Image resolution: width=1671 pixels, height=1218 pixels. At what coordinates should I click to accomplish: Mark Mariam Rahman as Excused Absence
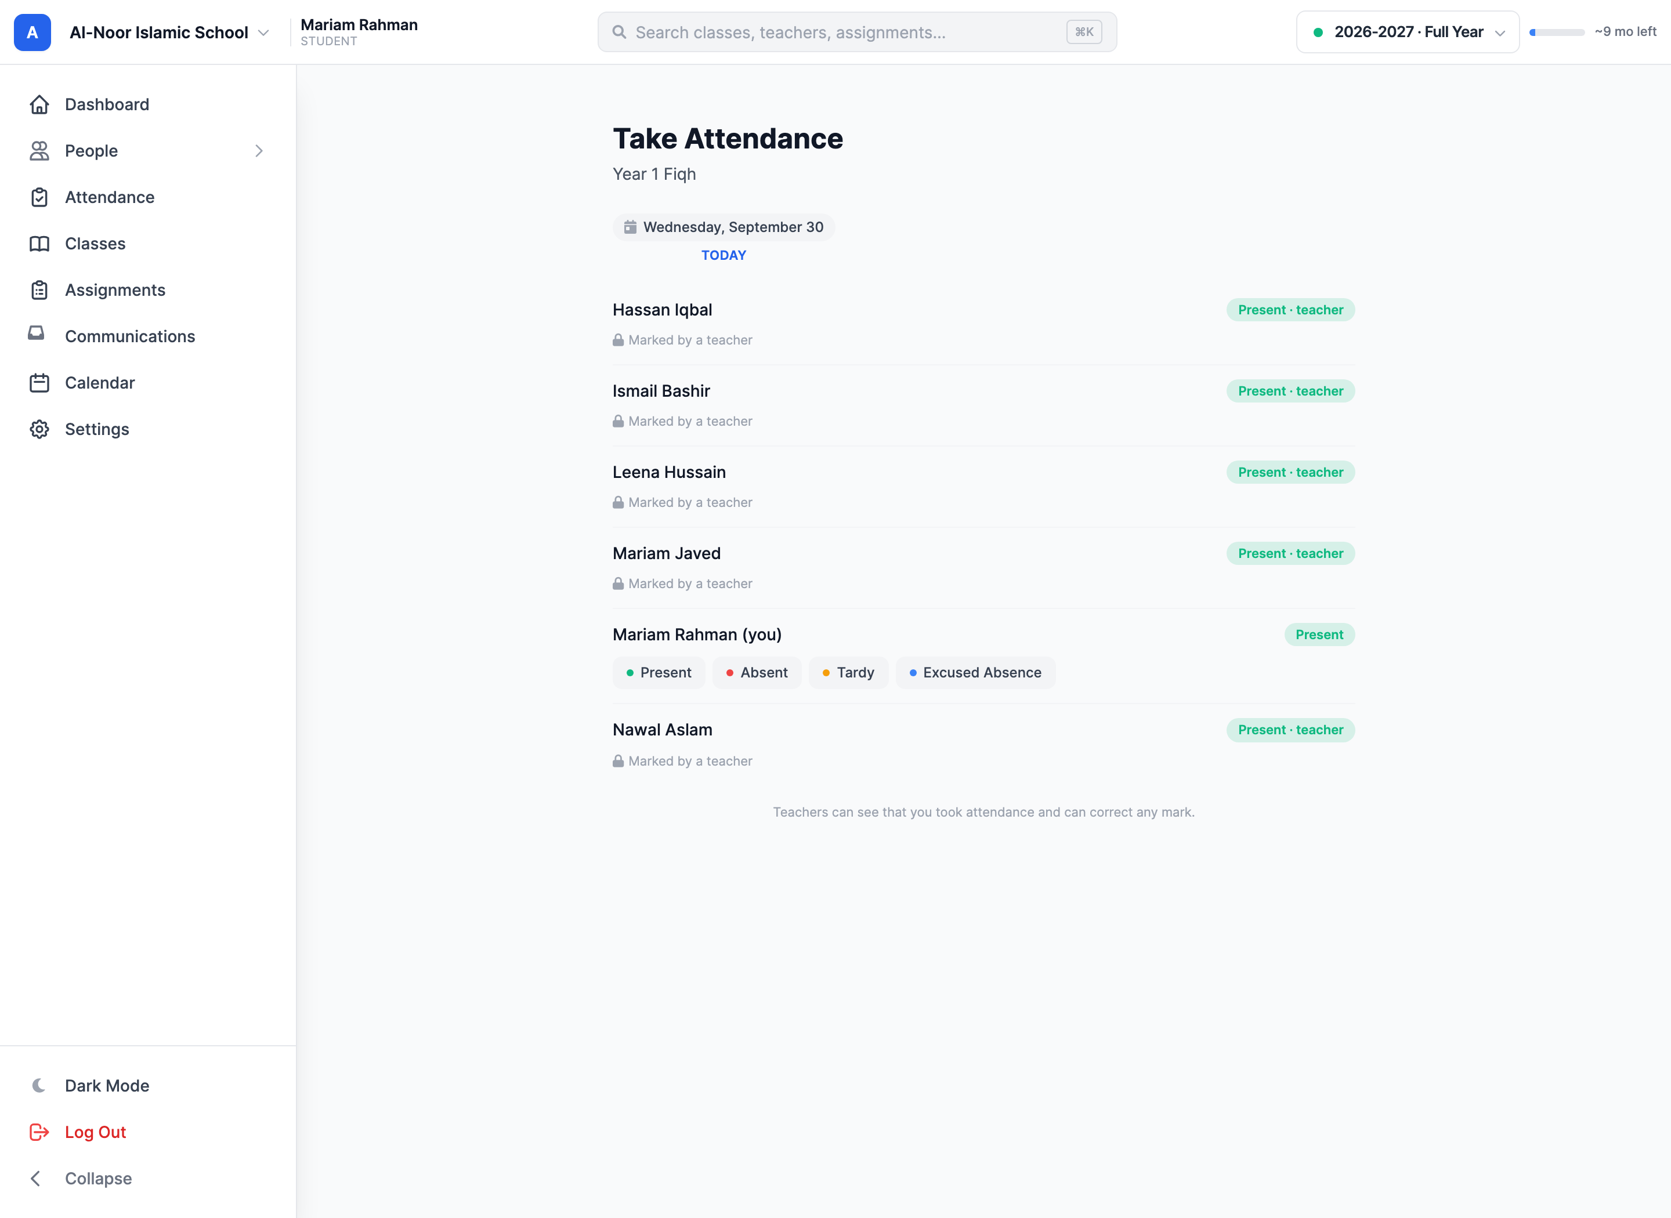(975, 672)
